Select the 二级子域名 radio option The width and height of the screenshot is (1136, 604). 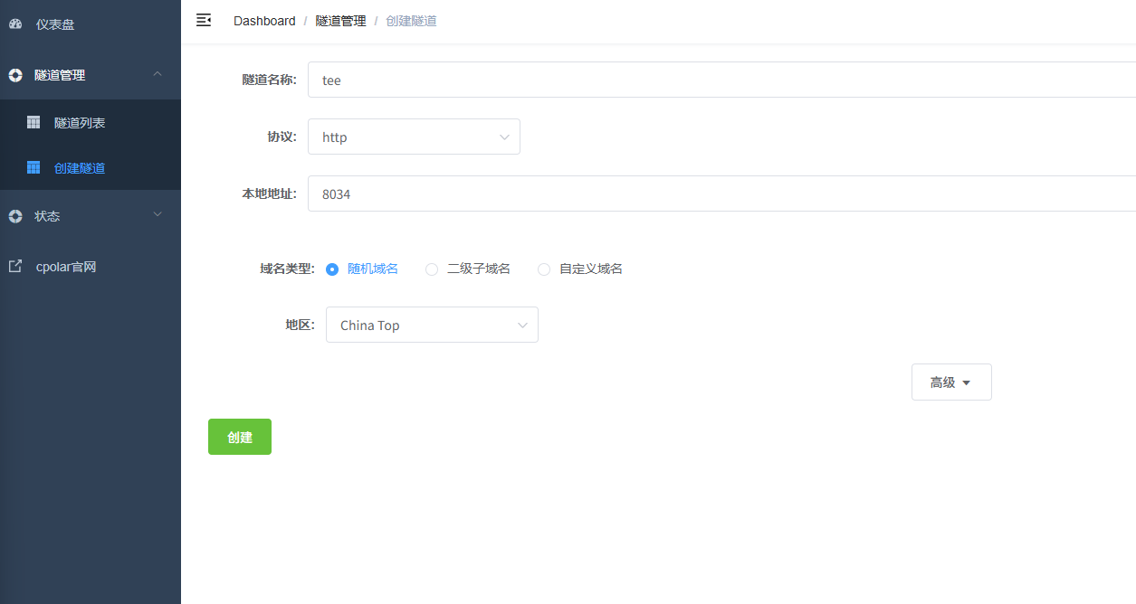coord(432,269)
